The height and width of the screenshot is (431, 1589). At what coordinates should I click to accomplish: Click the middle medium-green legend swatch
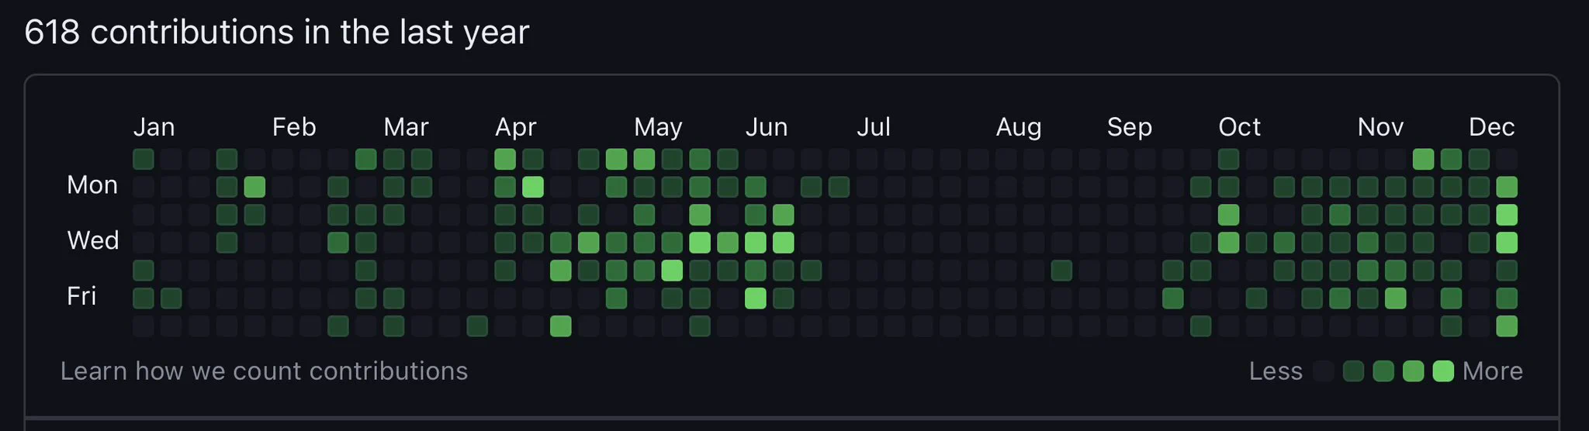[x=1383, y=371]
